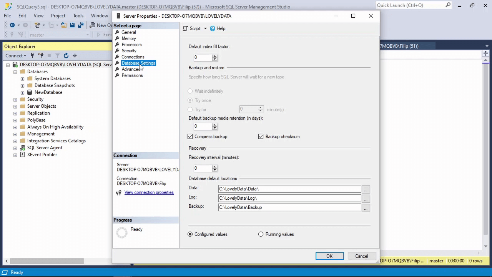Expand the Server Objects node
The height and width of the screenshot is (277, 492).
click(x=15, y=107)
